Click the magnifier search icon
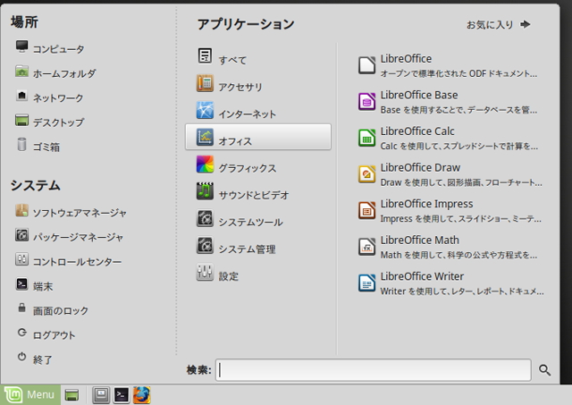This screenshot has height=405, width=572. (x=544, y=370)
